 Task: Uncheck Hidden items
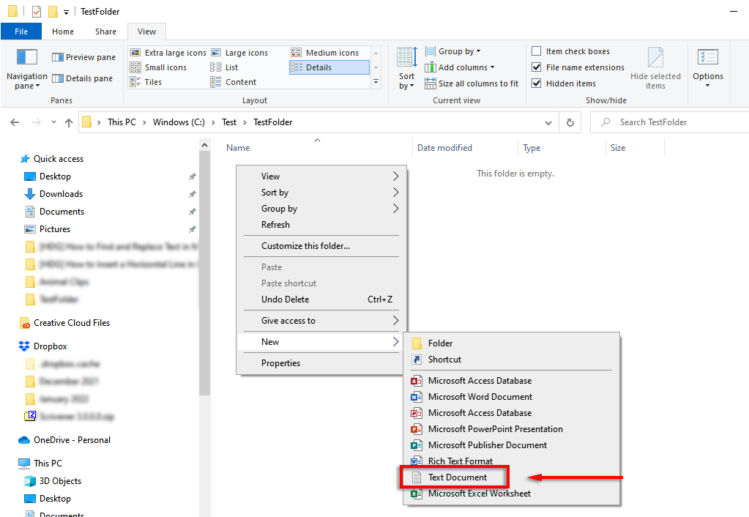click(x=564, y=83)
